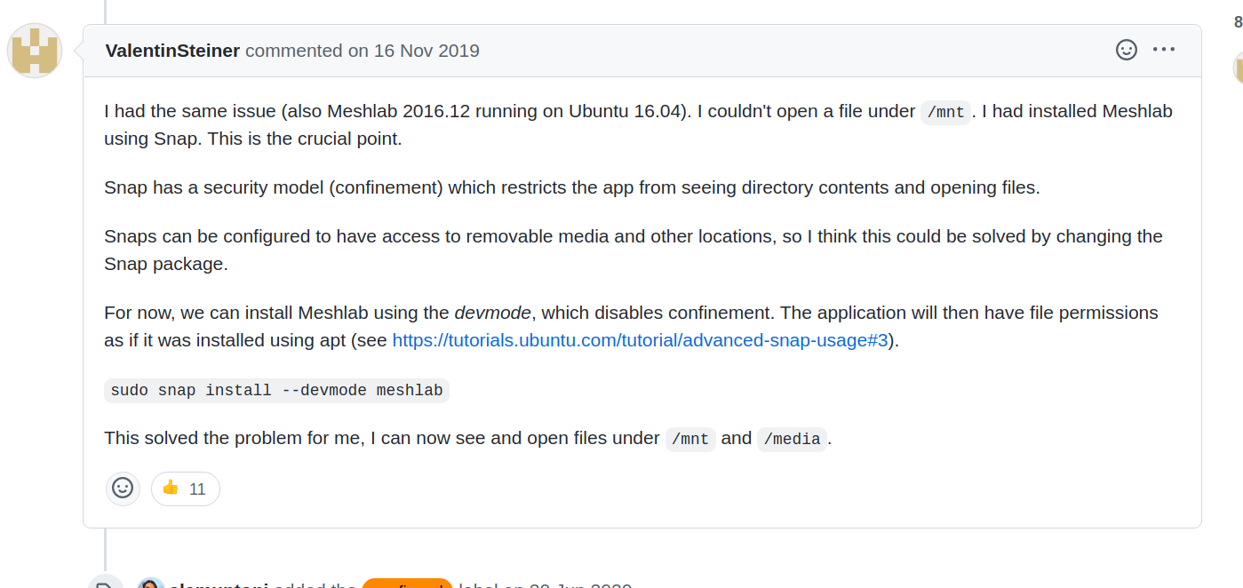1243x588 pixels.
Task: Click the sentence about Snap security model
Action: pyautogui.click(x=571, y=187)
